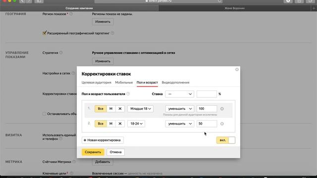Remove adjustment row 2 (18-24)

pyautogui.click(x=222, y=124)
